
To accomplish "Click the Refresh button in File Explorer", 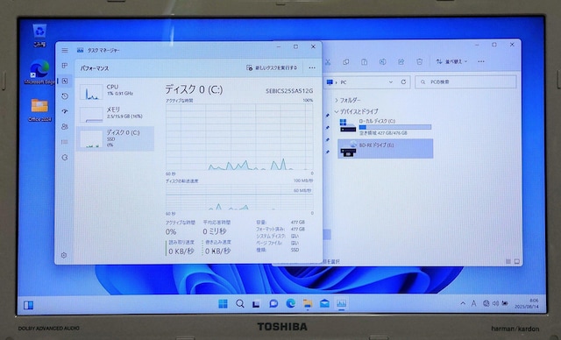I will click(403, 82).
